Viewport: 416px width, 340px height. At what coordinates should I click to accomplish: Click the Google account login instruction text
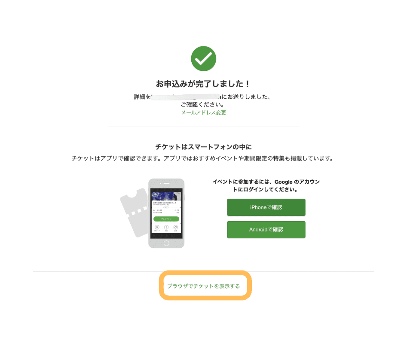tap(266, 185)
